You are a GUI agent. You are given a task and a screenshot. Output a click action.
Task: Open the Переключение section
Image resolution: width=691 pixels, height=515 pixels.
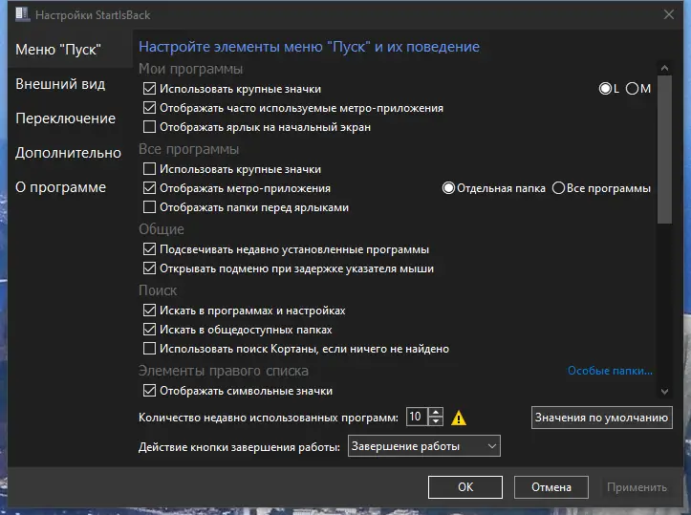point(65,118)
